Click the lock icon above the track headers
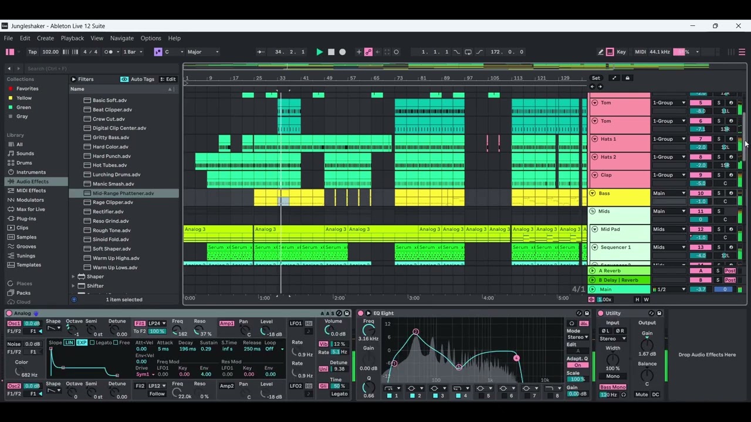This screenshot has height=422, width=751. (627, 78)
